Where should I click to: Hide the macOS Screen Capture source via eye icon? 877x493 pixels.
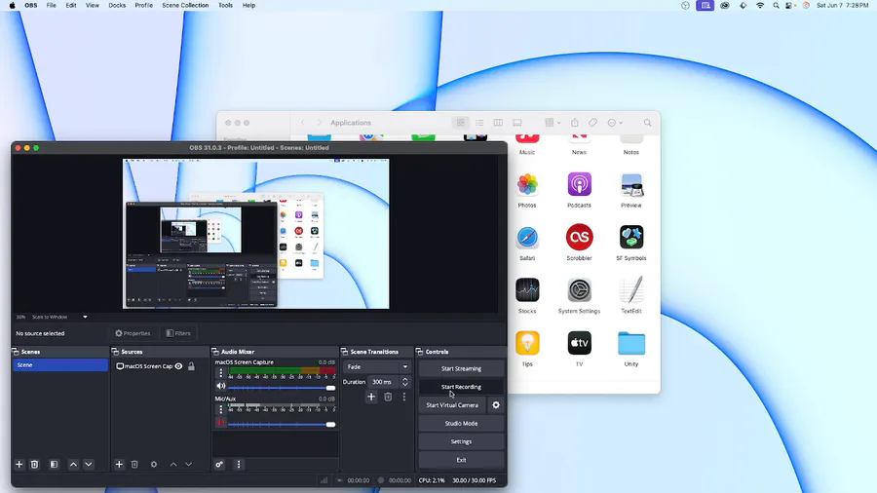click(x=178, y=366)
